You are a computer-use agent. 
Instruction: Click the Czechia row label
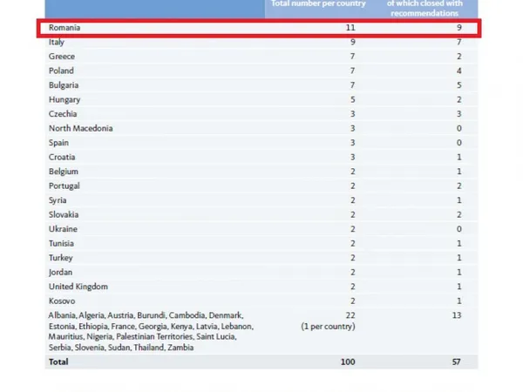click(x=62, y=114)
